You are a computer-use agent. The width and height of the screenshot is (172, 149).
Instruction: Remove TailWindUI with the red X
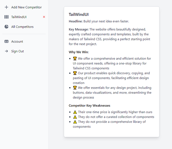tap(44, 17)
